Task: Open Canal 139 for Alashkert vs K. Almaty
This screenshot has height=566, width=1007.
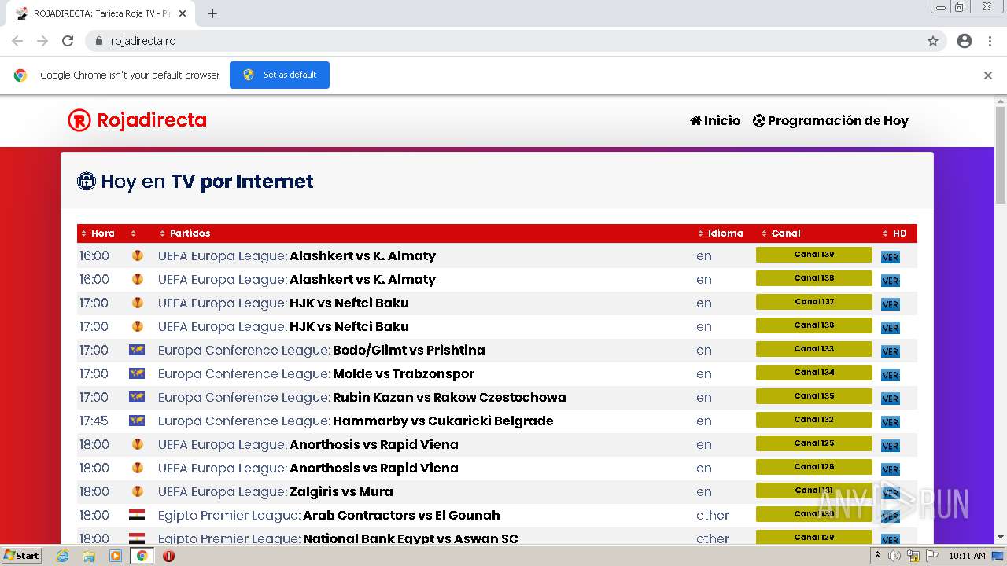Action: (x=814, y=255)
